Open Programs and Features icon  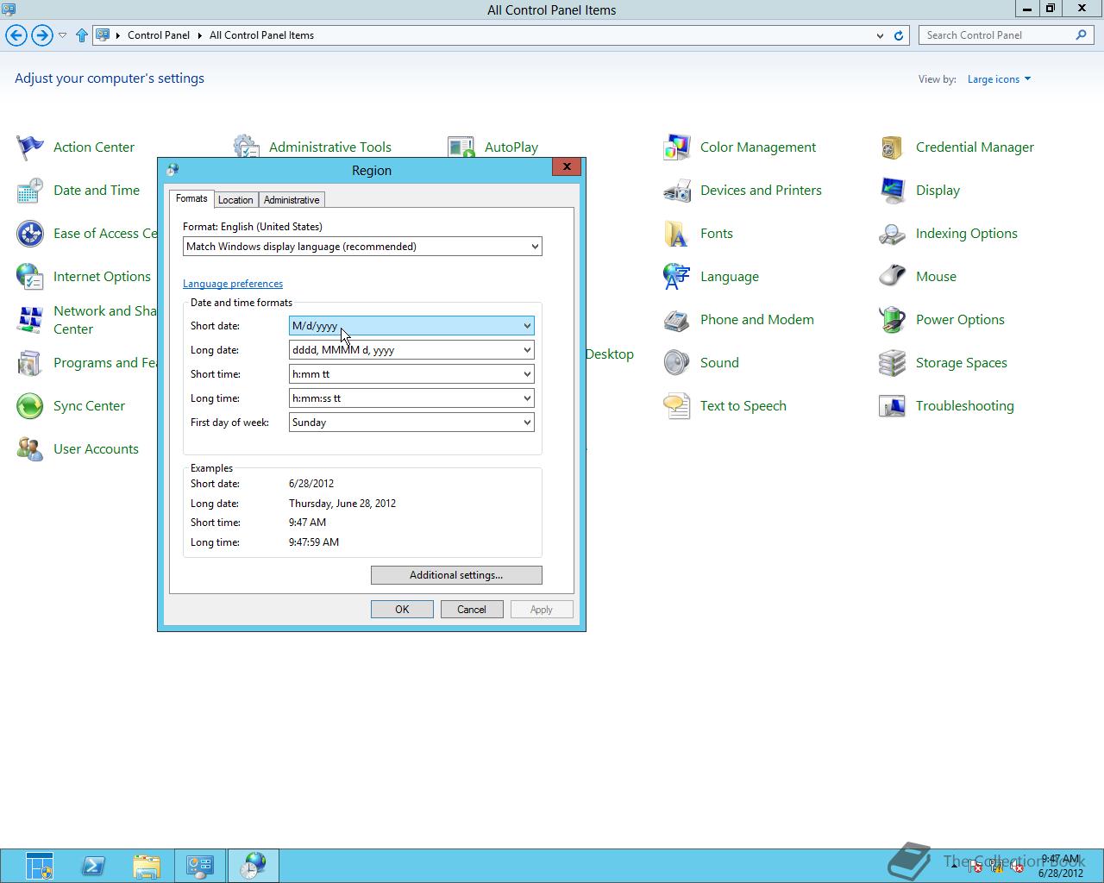(30, 363)
